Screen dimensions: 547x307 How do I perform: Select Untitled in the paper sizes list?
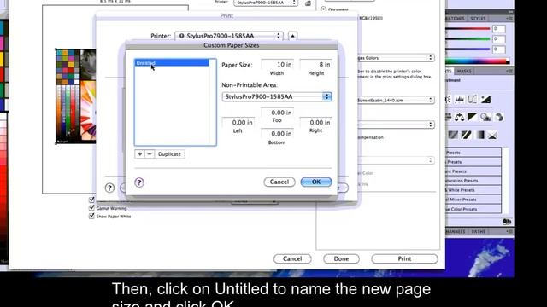click(x=172, y=63)
